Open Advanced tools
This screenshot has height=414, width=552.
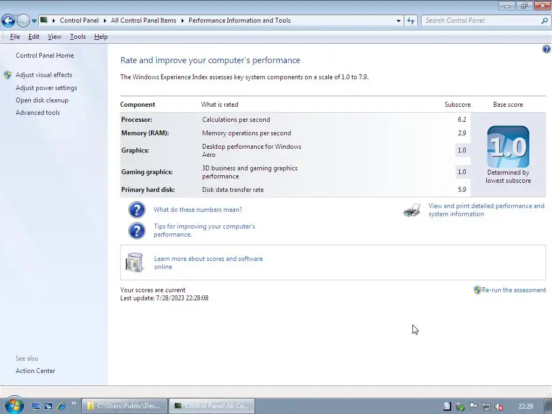pos(38,112)
